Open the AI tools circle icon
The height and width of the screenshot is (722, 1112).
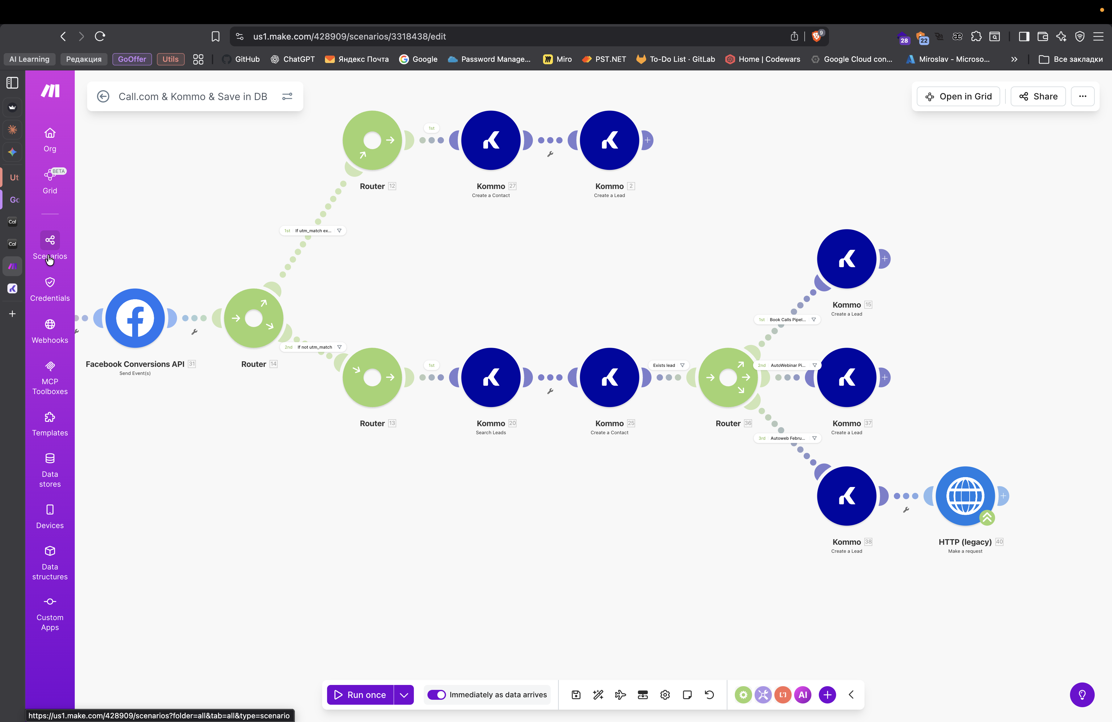[803, 695]
